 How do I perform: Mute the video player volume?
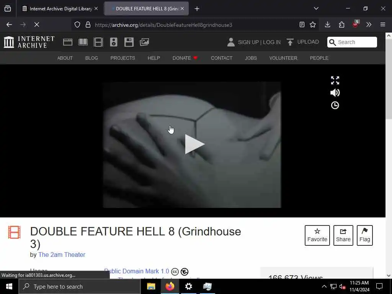(x=335, y=93)
